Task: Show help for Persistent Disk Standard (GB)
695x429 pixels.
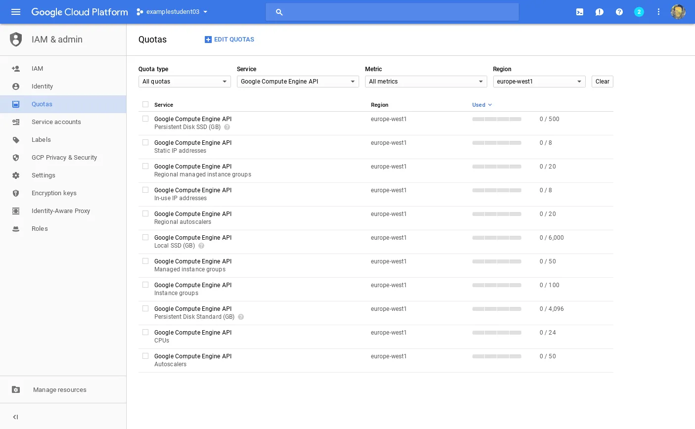Action: [241, 317]
